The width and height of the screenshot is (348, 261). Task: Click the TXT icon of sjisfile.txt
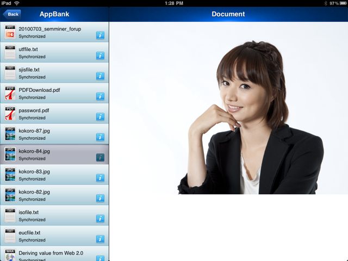coord(10,73)
